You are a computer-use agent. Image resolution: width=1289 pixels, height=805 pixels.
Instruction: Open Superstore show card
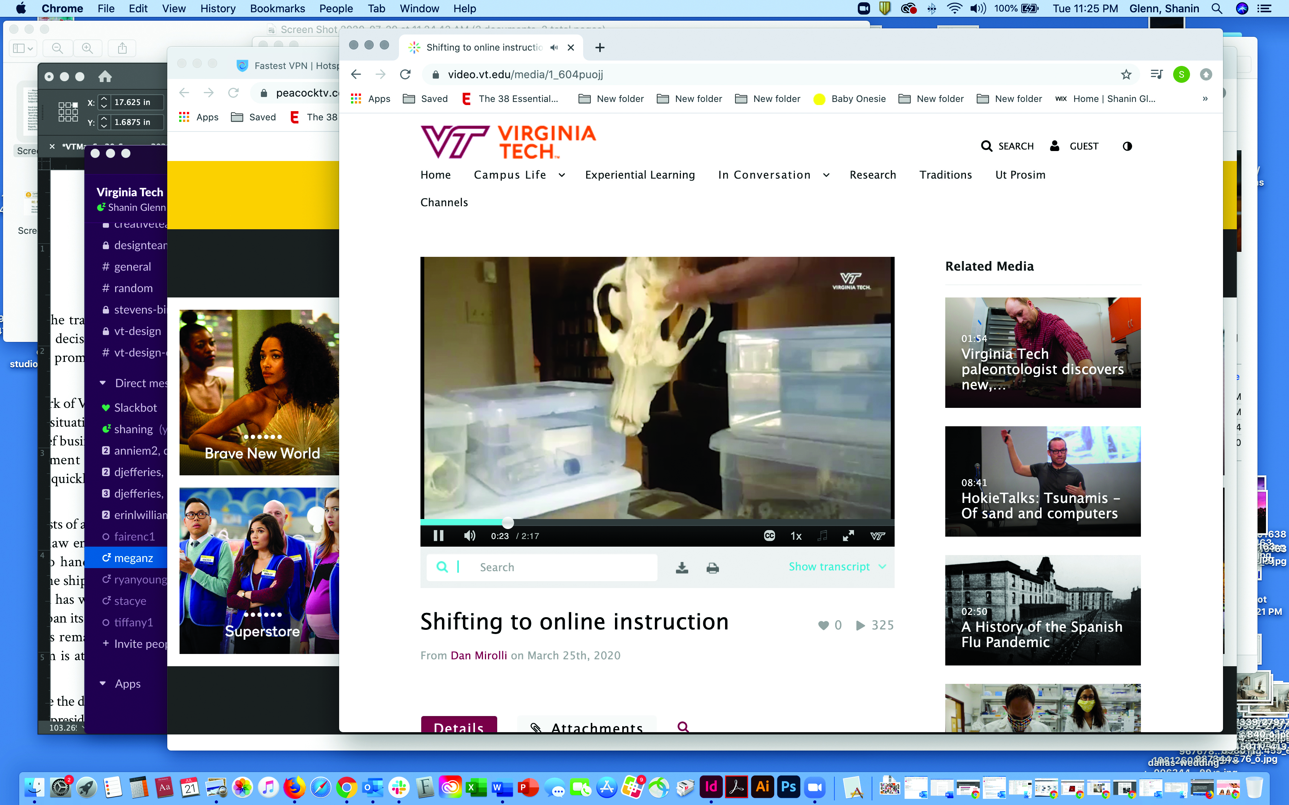pyautogui.click(x=259, y=571)
